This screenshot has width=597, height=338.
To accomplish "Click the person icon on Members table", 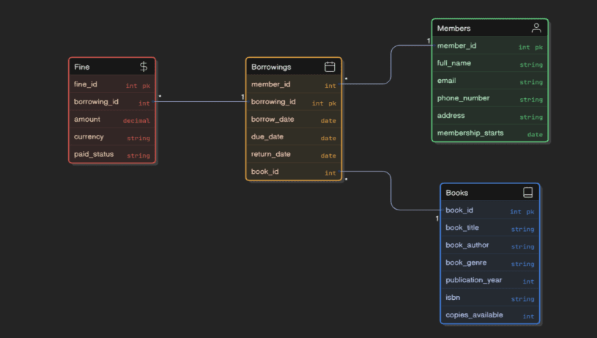I will (536, 28).
